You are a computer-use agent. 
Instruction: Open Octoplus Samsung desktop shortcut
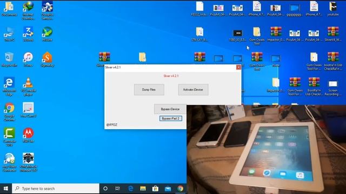click(47, 11)
